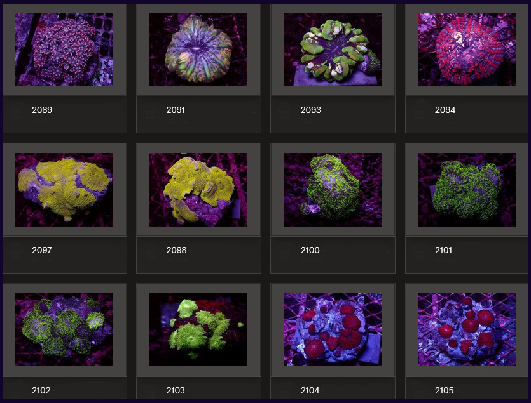
Task: Select file name 2094
Action: point(445,110)
